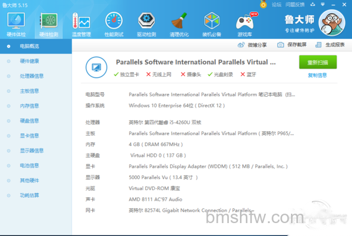Click the Weibo share icon
The image size is (352, 236).
click(x=241, y=45)
